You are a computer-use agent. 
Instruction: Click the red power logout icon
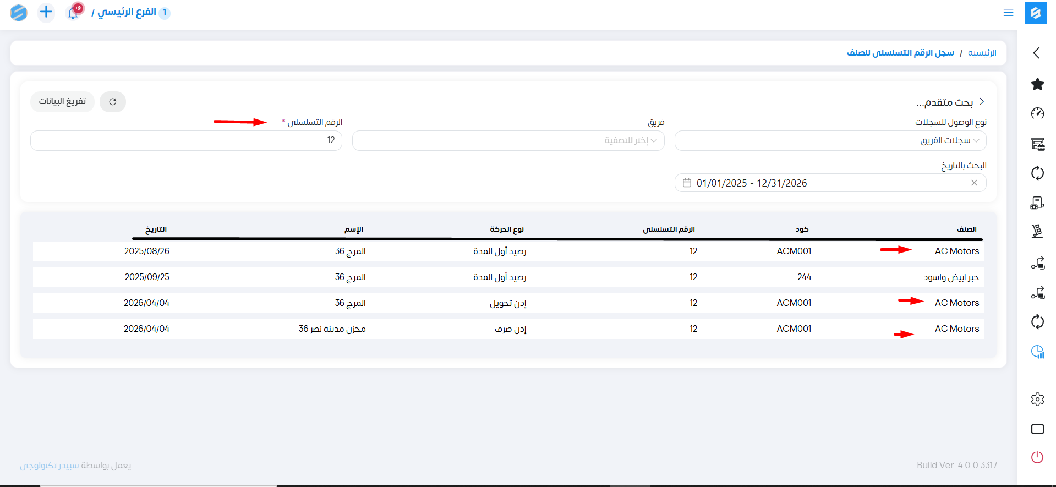[1037, 457]
